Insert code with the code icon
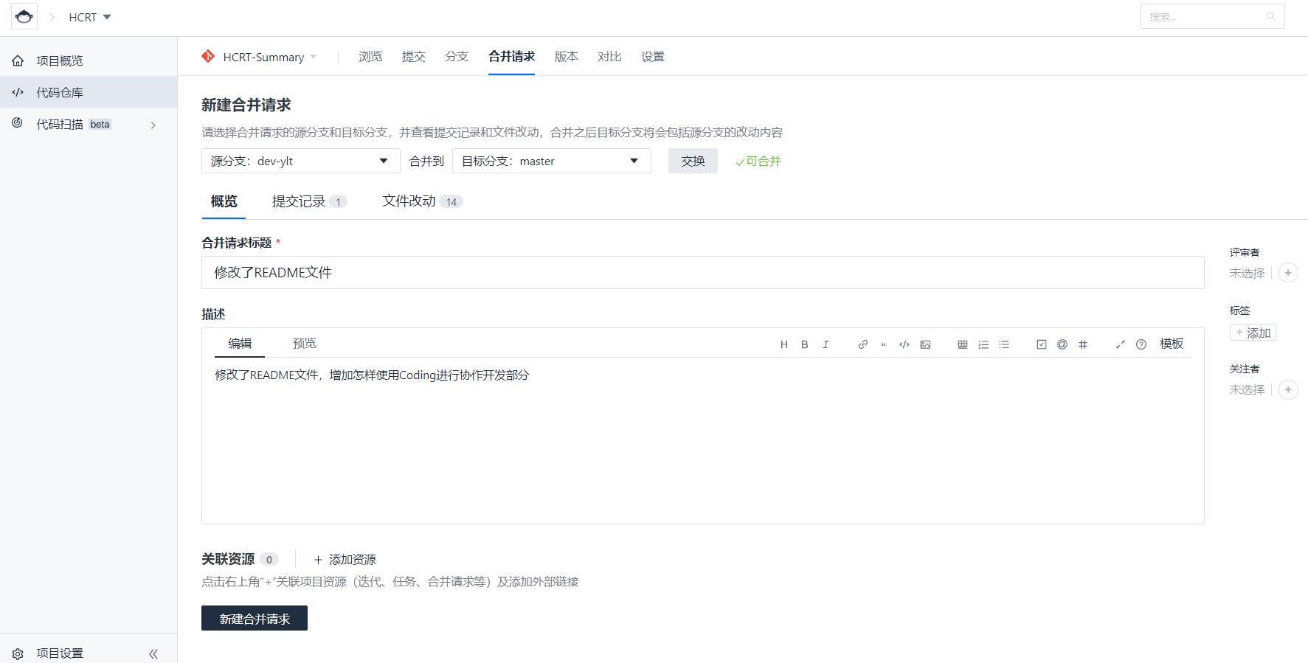Image resolution: width=1308 pixels, height=663 pixels. (x=904, y=344)
